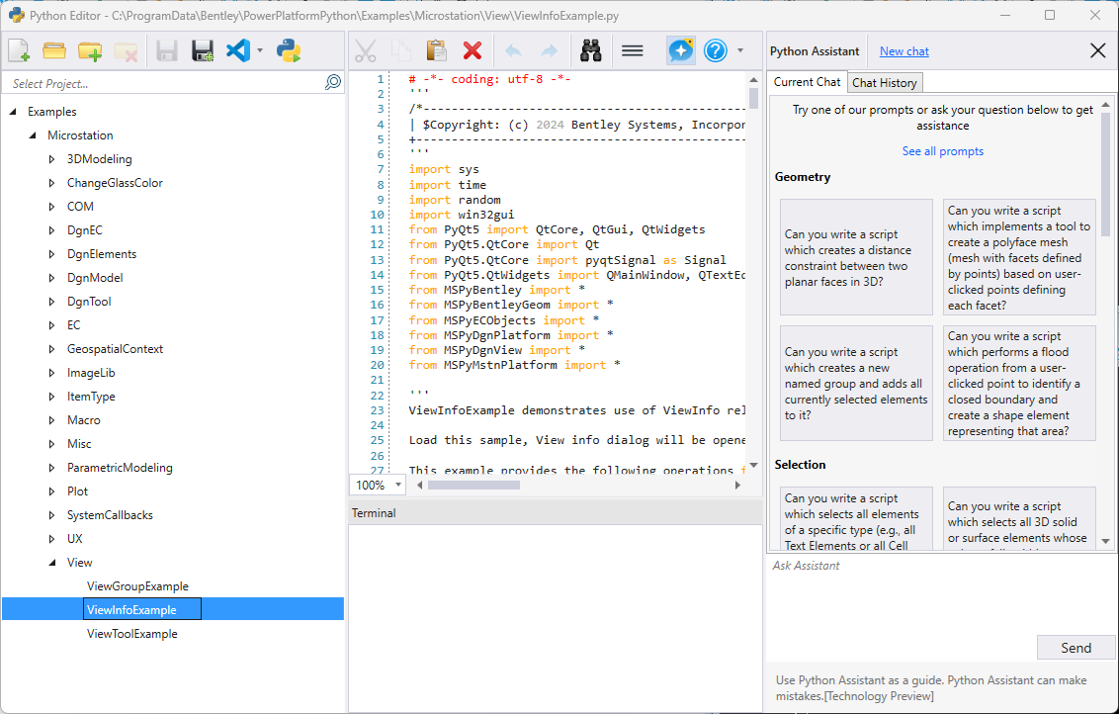Create a new Python file

coord(19,50)
